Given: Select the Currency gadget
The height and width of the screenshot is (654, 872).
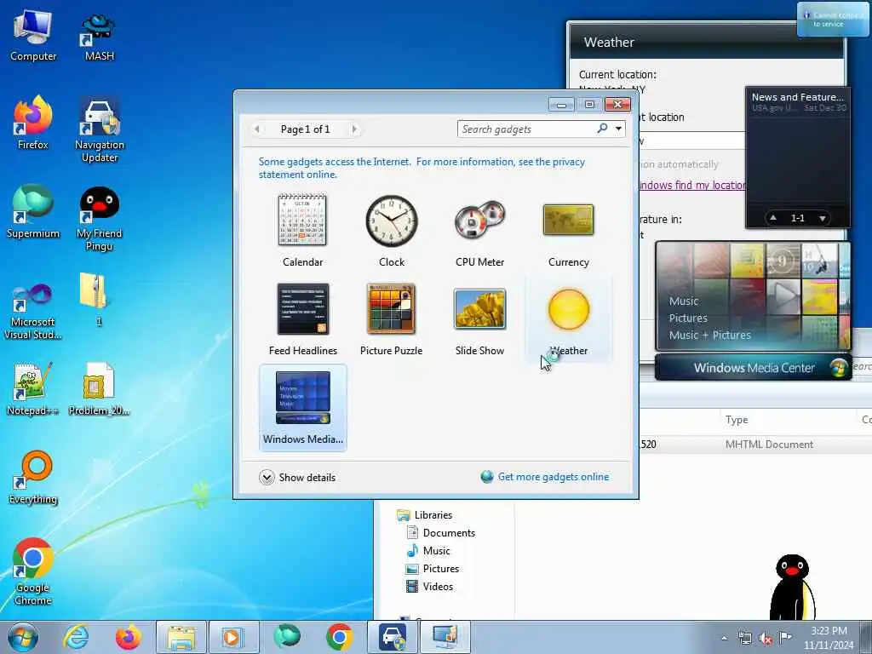Looking at the screenshot, I should tap(568, 230).
